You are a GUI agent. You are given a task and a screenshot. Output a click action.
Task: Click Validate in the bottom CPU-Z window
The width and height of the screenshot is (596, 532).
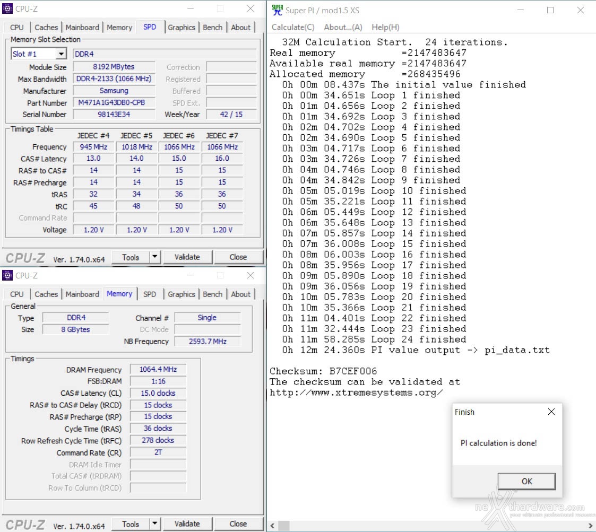(187, 524)
